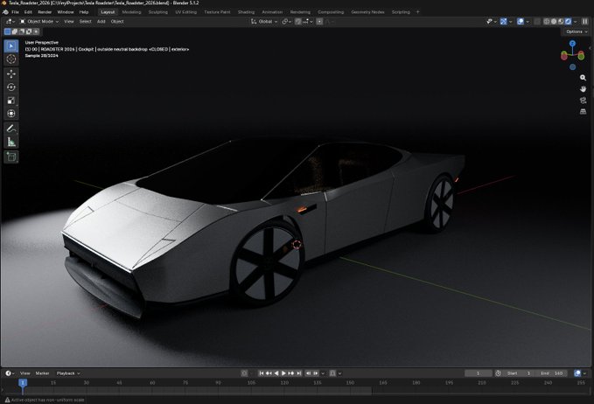This screenshot has width=594, height=404.
Task: Click the timeline playhead at frame 1
Action: point(23,383)
